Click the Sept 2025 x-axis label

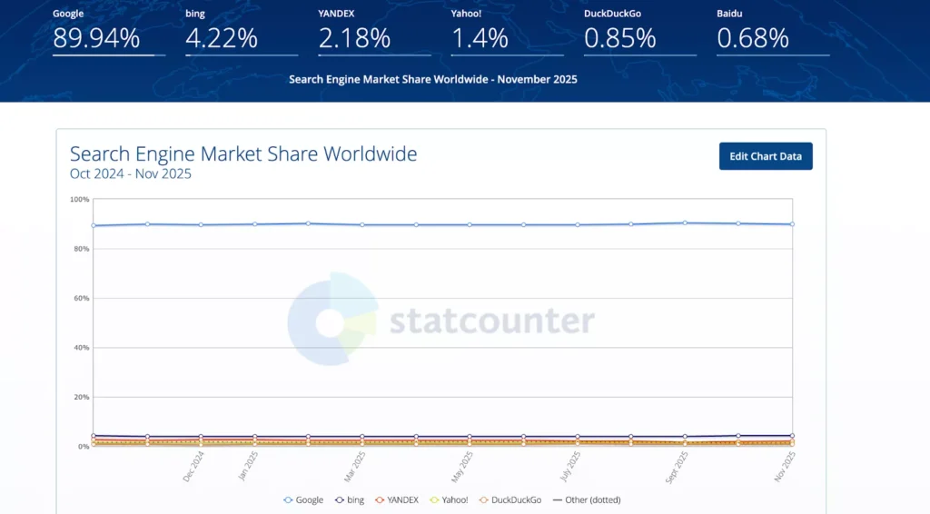point(677,467)
